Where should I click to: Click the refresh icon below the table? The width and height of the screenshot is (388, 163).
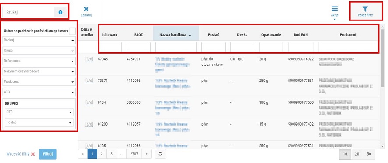point(160,154)
